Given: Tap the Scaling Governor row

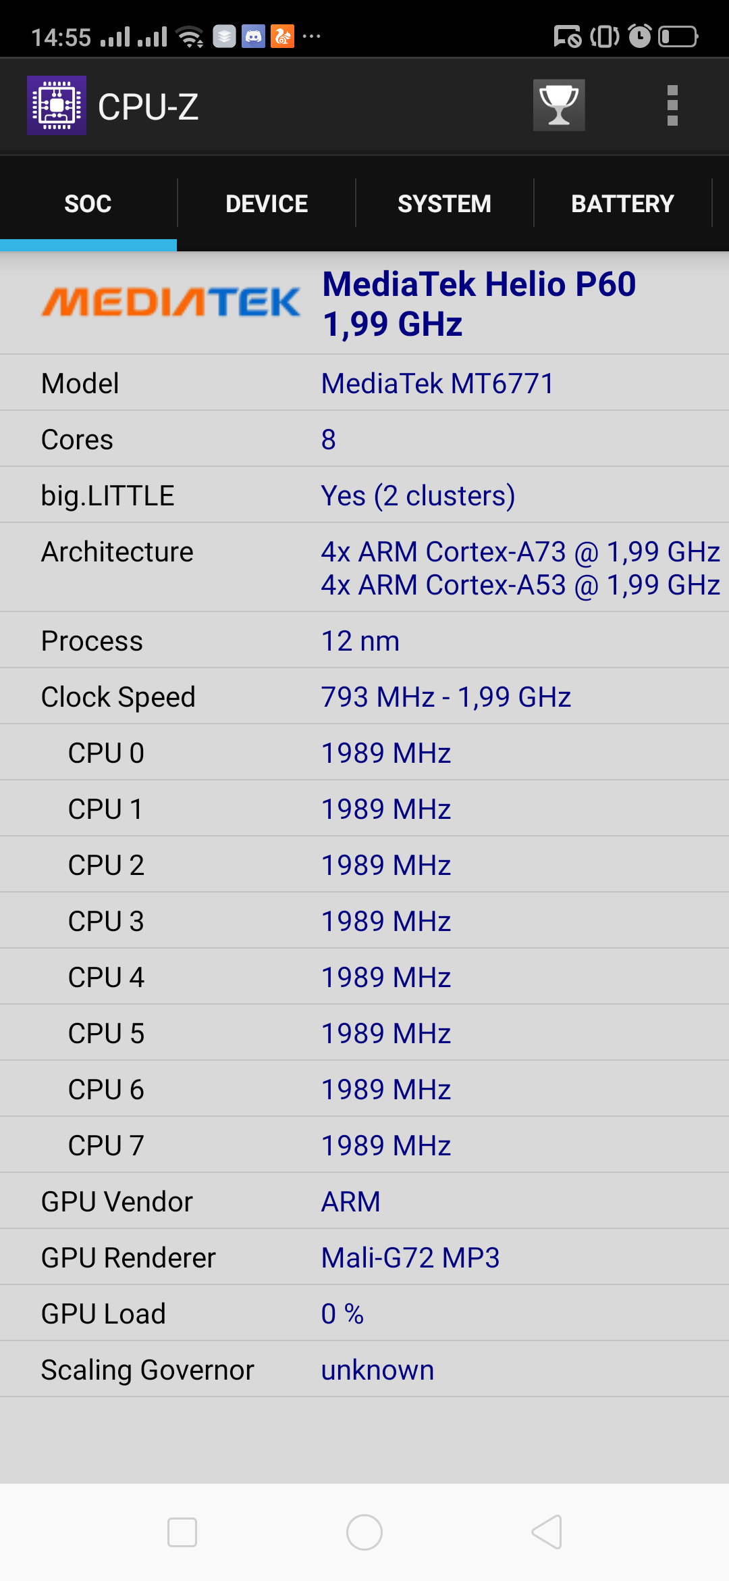Looking at the screenshot, I should 364,1370.
